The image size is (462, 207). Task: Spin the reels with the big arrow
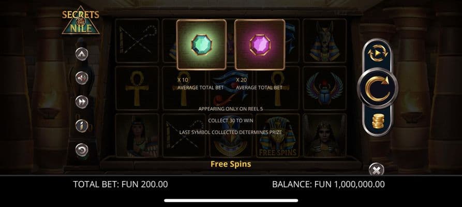(x=378, y=88)
